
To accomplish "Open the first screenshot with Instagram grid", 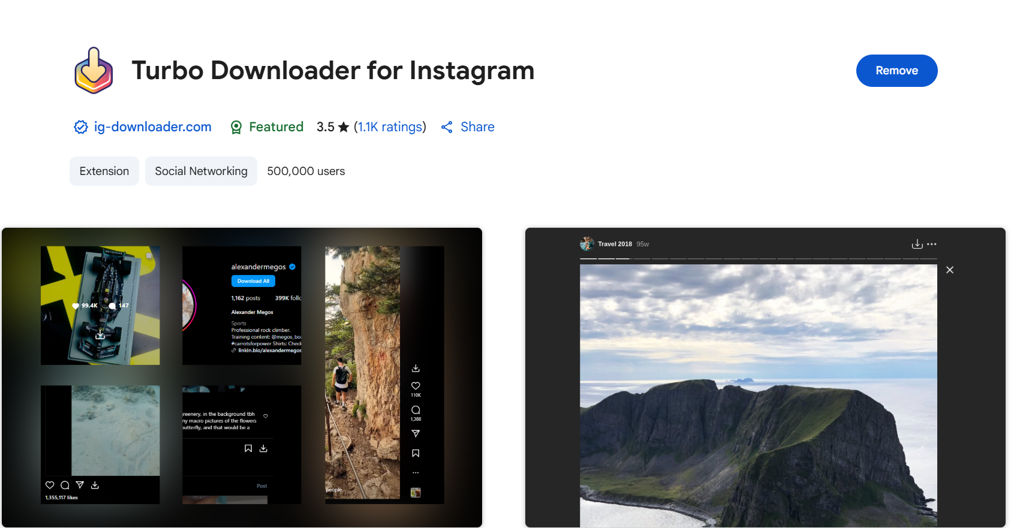I will coord(242,378).
